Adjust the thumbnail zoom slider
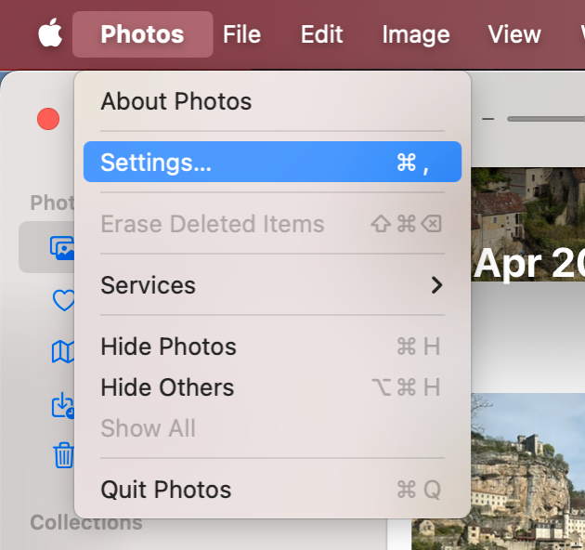The height and width of the screenshot is (550, 585). (x=546, y=119)
